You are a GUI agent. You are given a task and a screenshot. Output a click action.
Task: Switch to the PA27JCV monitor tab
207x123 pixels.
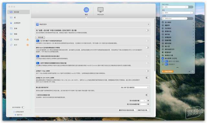pyautogui.click(x=101, y=10)
